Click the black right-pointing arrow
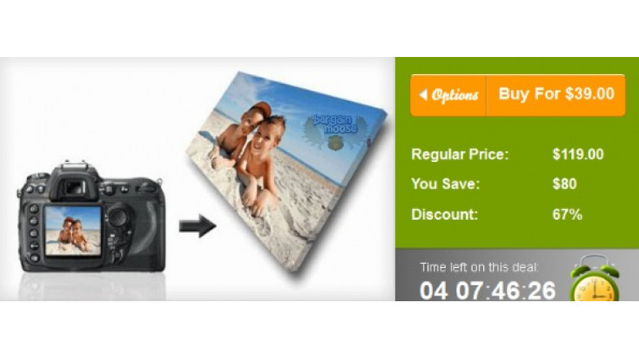 click(197, 226)
